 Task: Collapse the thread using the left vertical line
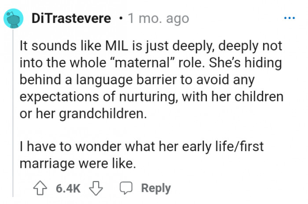tap(13, 110)
